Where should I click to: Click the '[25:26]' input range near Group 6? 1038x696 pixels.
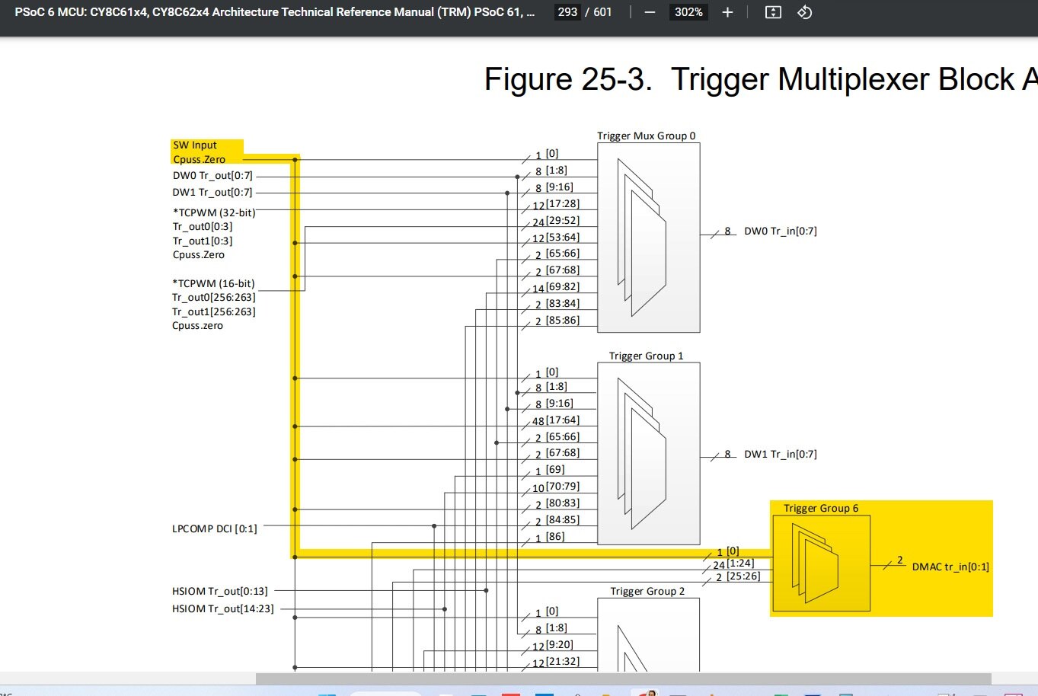(743, 576)
